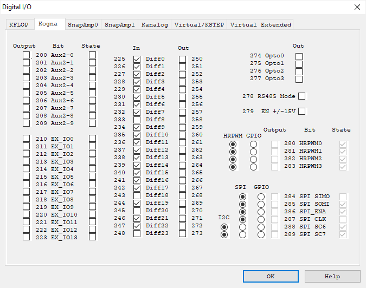Select GPIO radio button for SPI SC7
The width and height of the screenshot is (366, 288).
click(x=261, y=235)
